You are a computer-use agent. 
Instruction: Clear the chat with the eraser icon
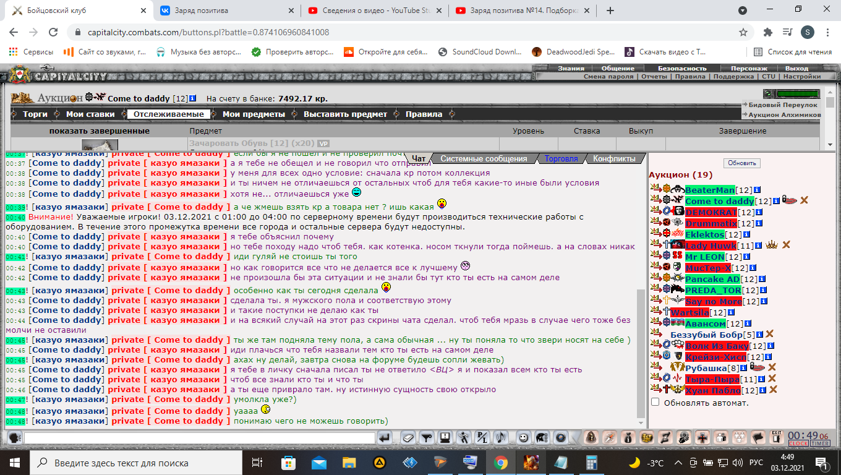408,438
